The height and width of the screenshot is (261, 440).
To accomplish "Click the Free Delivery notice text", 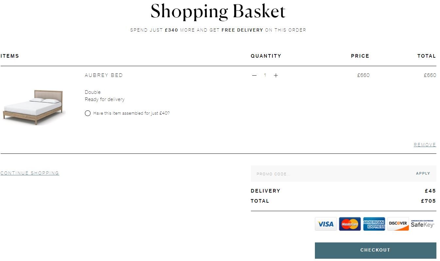I will click(218, 30).
